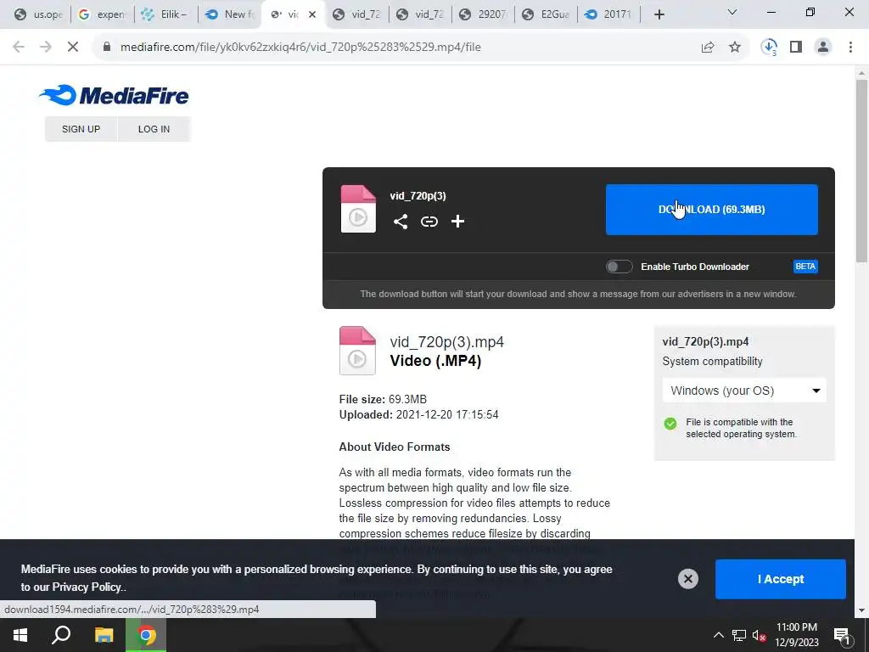This screenshot has width=869, height=652.
Task: Click the plus add-to-account icon
Action: tap(457, 222)
